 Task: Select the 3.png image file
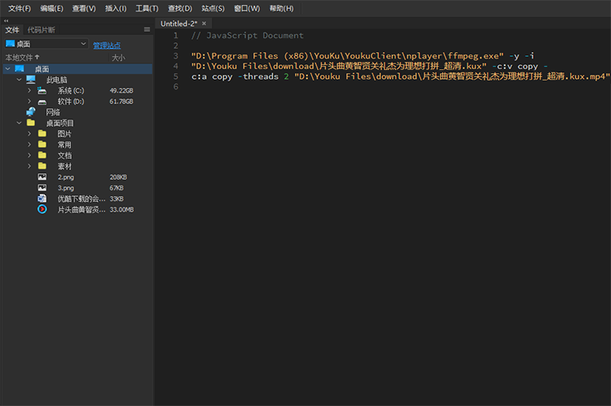[x=65, y=187]
